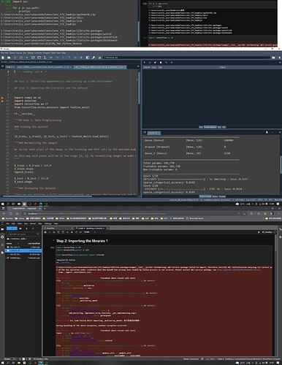The image size is (282, 365).
Task: Open the Code cell type dropdown
Action: [90, 232]
